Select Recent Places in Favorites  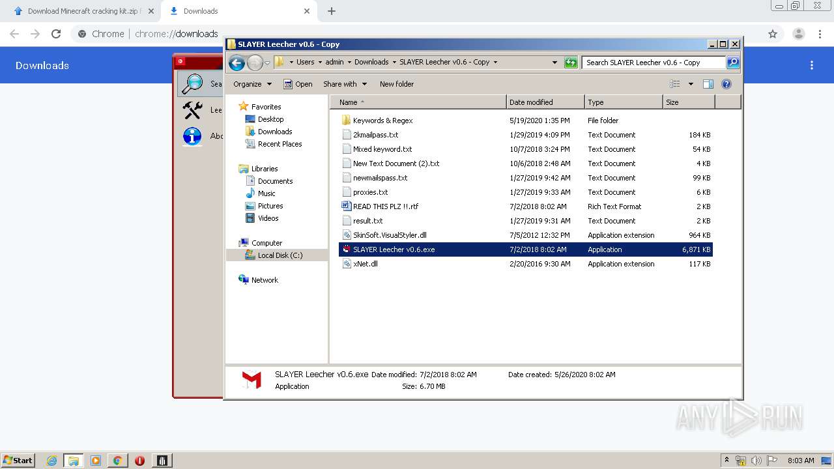coord(280,144)
